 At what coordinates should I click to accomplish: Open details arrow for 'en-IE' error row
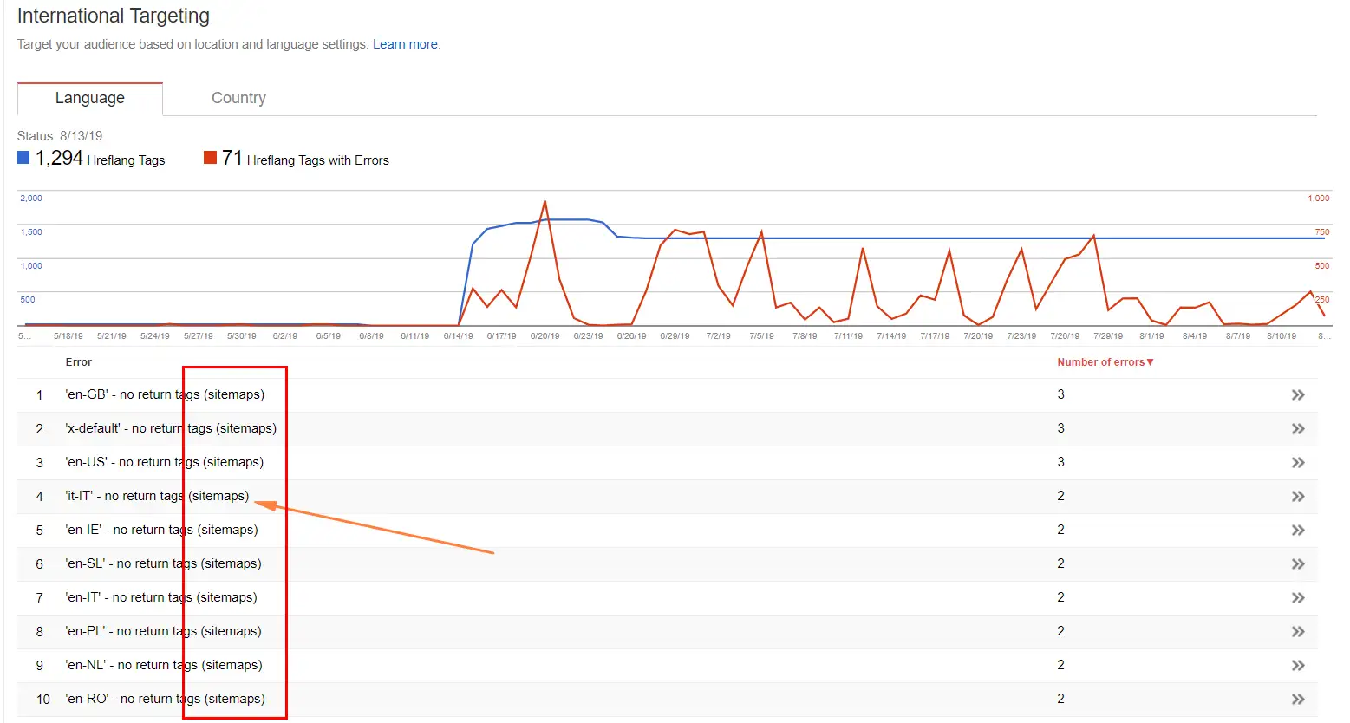1297,531
